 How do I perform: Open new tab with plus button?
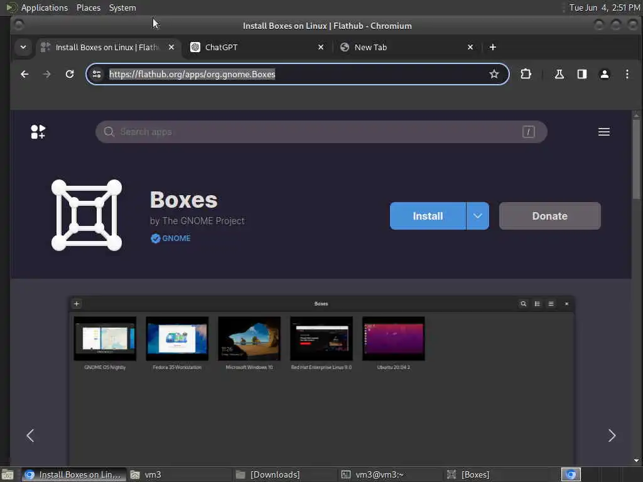coord(493,47)
